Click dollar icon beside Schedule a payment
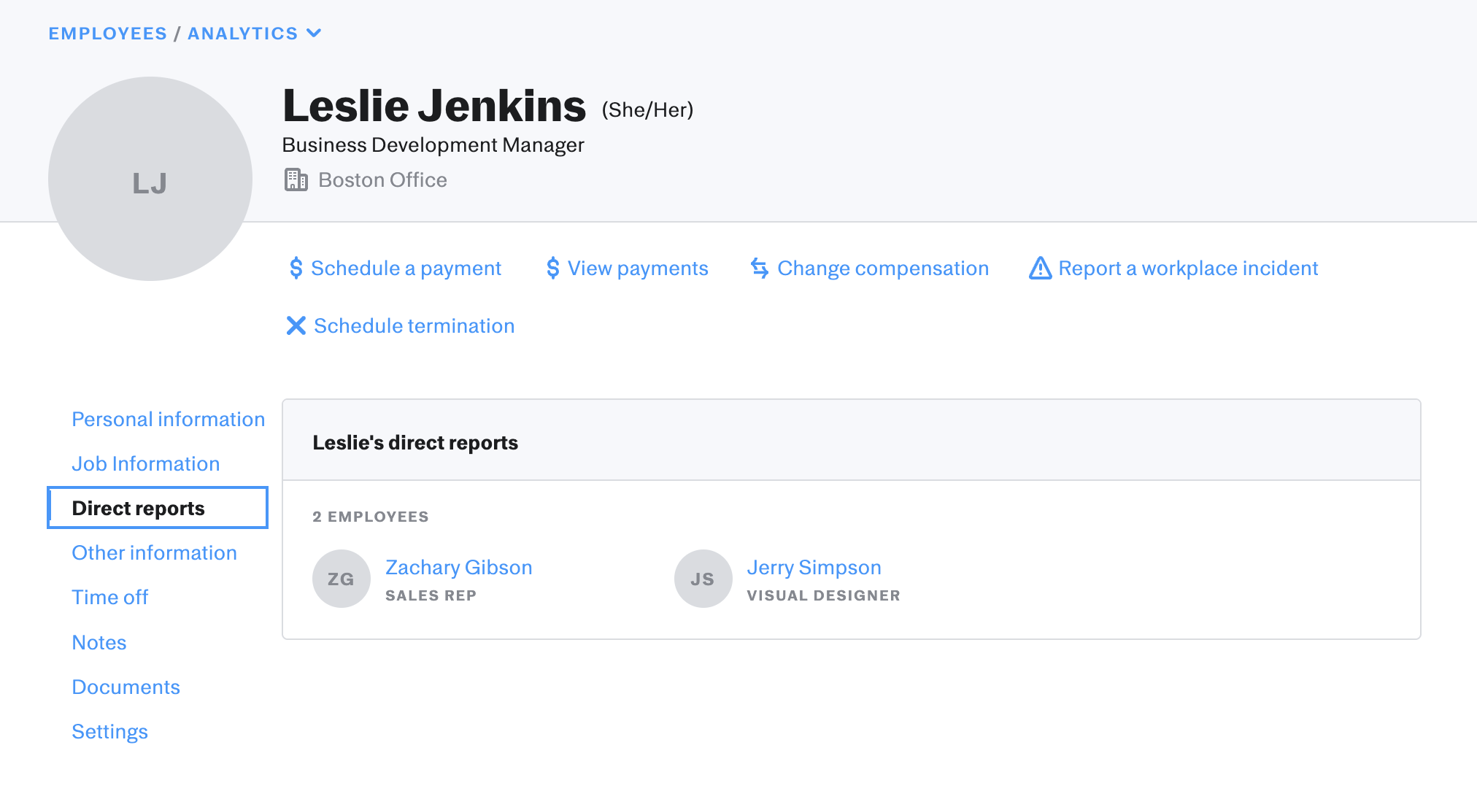Viewport: 1477px width, 791px height. tap(296, 269)
